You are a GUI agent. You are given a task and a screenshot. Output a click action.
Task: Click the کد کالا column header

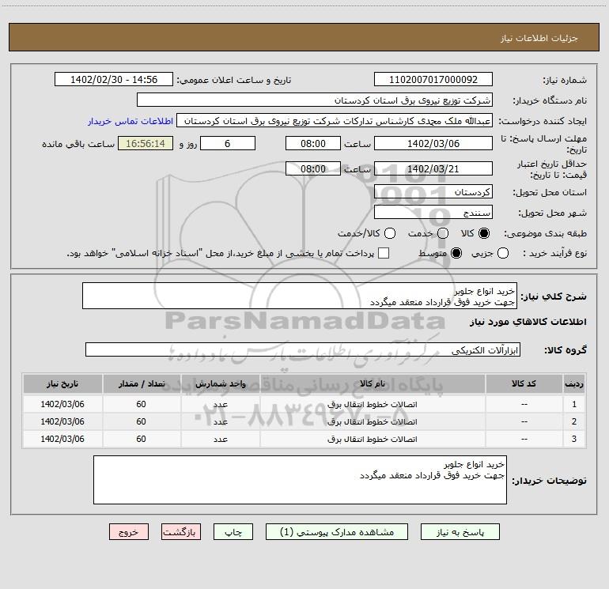(x=524, y=384)
